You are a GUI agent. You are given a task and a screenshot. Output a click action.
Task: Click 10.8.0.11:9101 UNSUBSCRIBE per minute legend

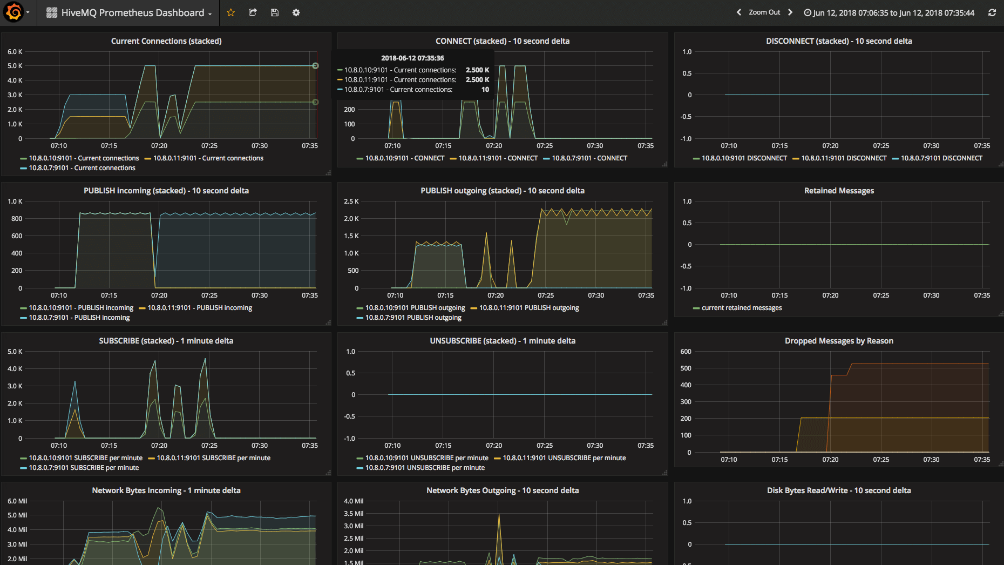pos(565,458)
